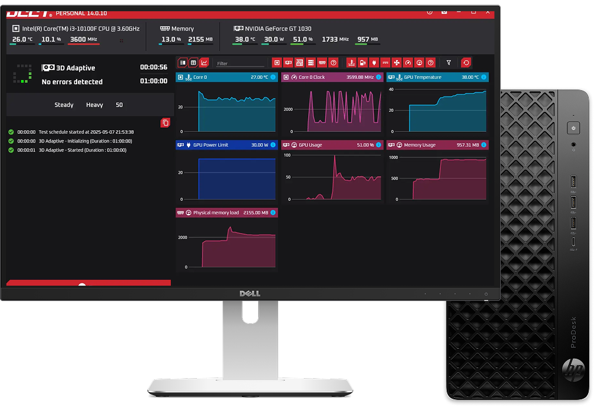This screenshot has height=407, width=594.
Task: Click the PERSONAL 14.0.10 version text
Action: [x=81, y=13]
